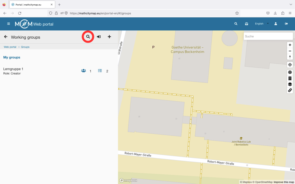The height and width of the screenshot is (184, 295).
Task: Reset map bearing with compass button
Action: click(290, 57)
